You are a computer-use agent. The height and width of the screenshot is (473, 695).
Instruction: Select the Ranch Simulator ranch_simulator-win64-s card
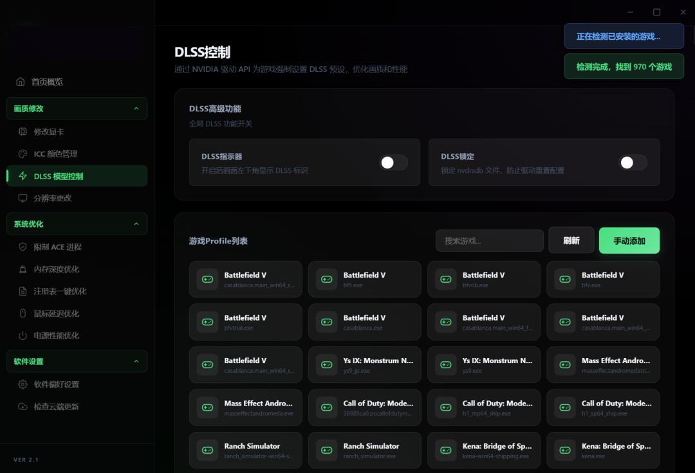(246, 451)
